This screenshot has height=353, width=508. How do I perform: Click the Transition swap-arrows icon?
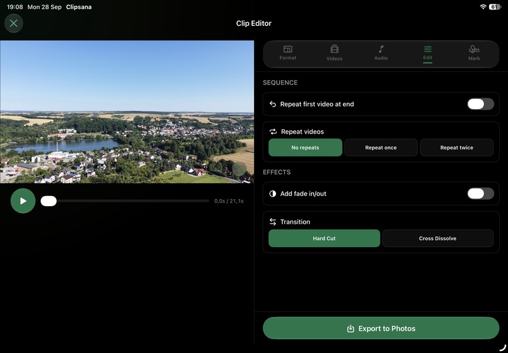click(x=273, y=222)
